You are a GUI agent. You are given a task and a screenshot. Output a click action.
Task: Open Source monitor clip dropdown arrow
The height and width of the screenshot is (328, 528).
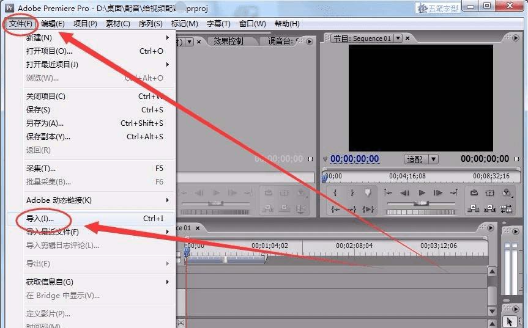(x=190, y=42)
